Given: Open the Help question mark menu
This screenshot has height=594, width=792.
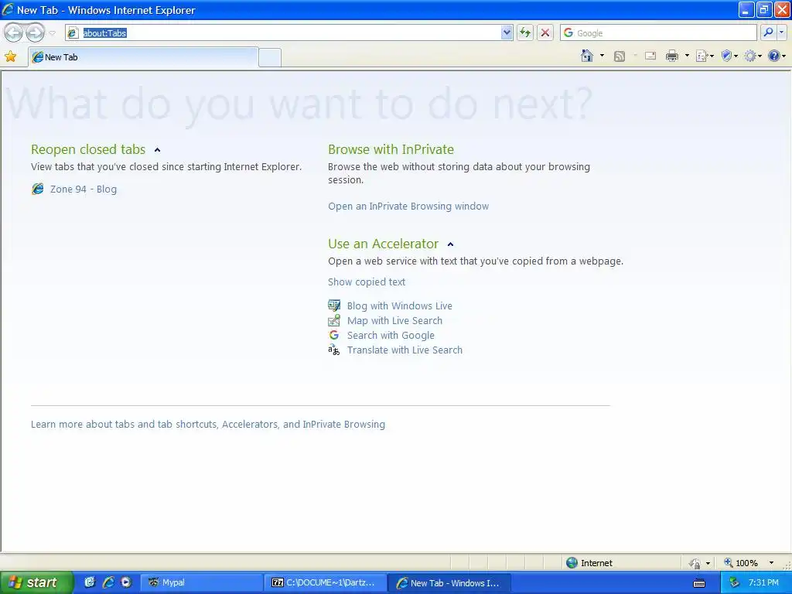Looking at the screenshot, I should pyautogui.click(x=777, y=56).
